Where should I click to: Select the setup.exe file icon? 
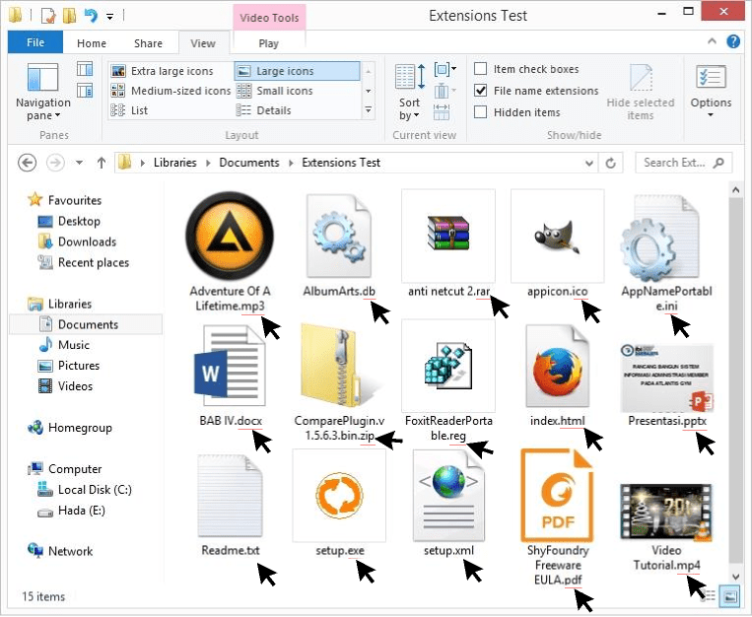pyautogui.click(x=339, y=496)
